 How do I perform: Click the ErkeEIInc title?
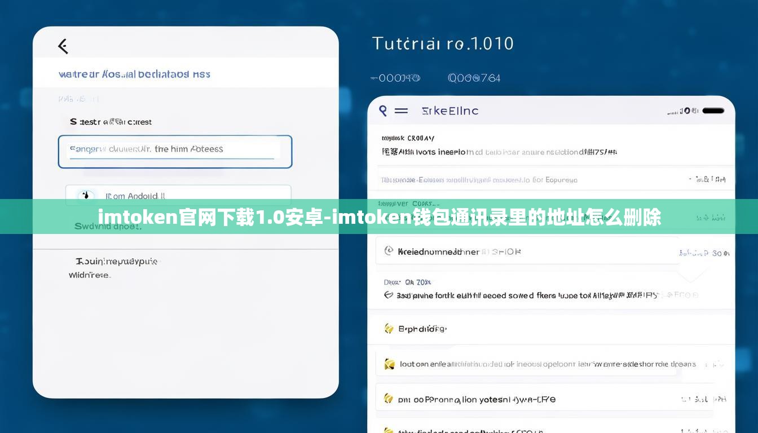(x=450, y=111)
